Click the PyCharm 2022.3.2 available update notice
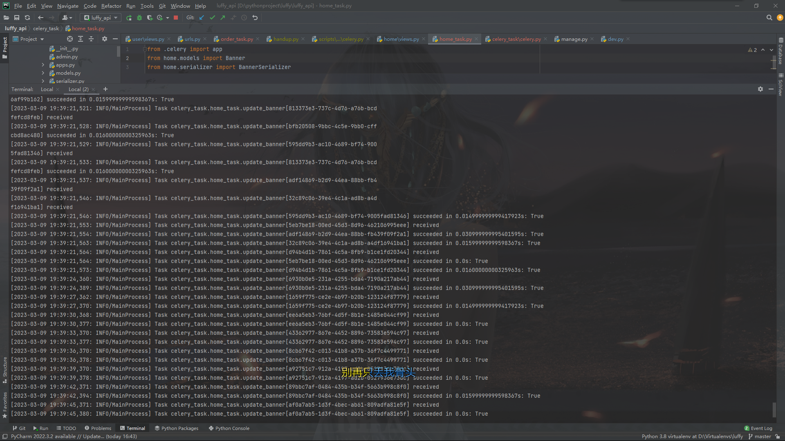Screen dimensions: 785x441 74,437
